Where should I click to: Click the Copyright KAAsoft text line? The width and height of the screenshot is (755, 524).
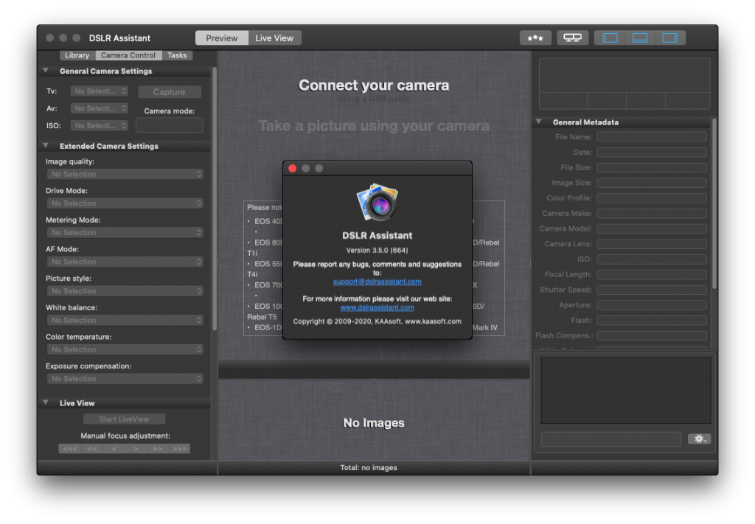click(377, 321)
